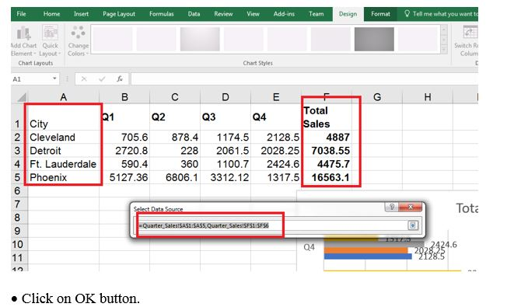Viewport: 521px width, 307px height.
Task: Click the Q3 header cell
Action: [226, 117]
